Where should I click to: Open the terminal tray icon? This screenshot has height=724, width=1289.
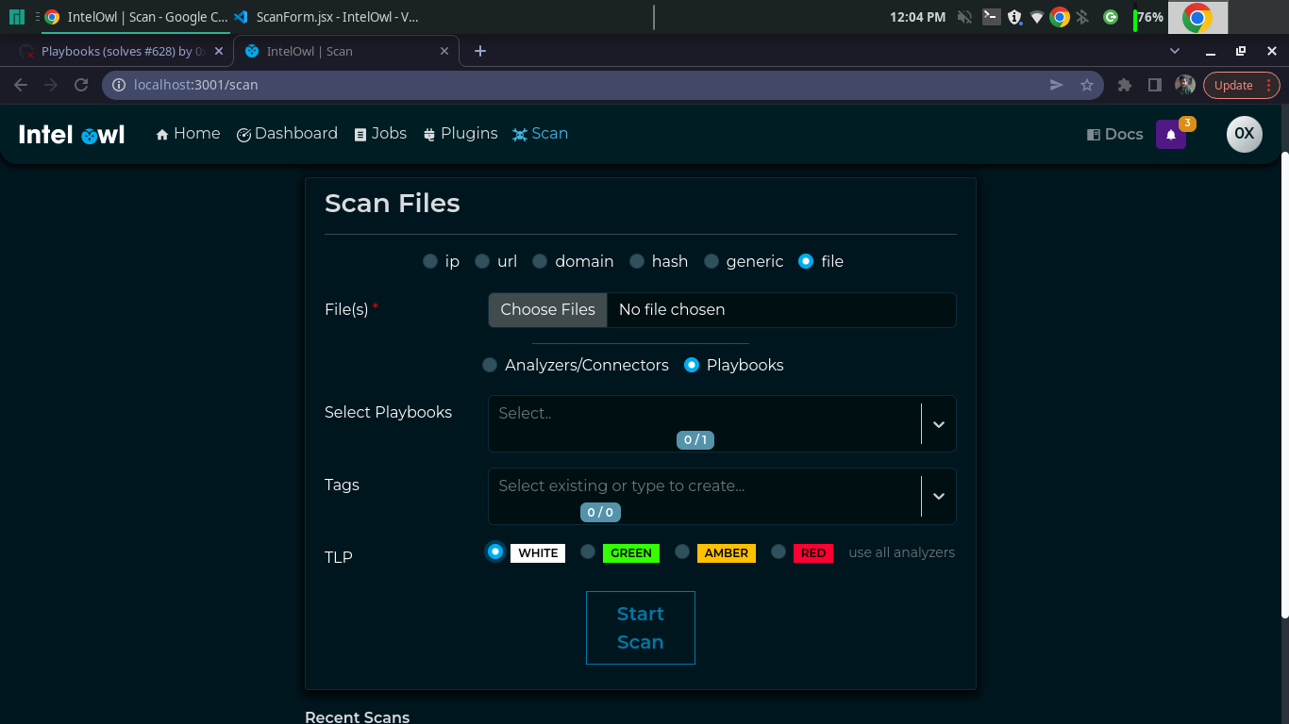point(991,16)
